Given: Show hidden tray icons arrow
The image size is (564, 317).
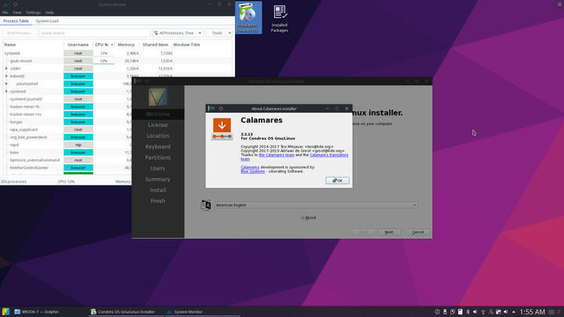Looking at the screenshot, I should click(x=514, y=312).
